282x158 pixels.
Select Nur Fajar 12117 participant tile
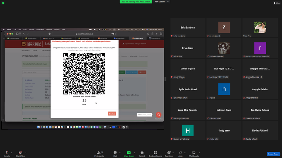click(224, 68)
